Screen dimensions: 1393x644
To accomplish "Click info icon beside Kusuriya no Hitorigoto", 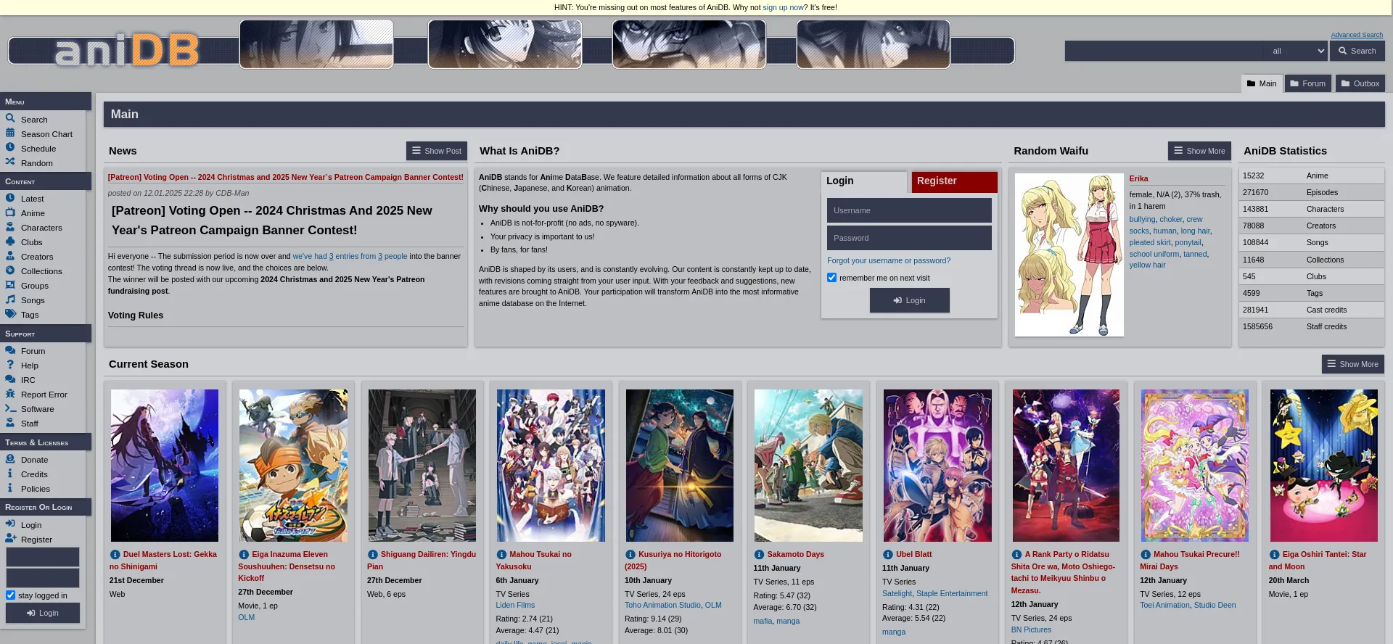I will coord(630,555).
